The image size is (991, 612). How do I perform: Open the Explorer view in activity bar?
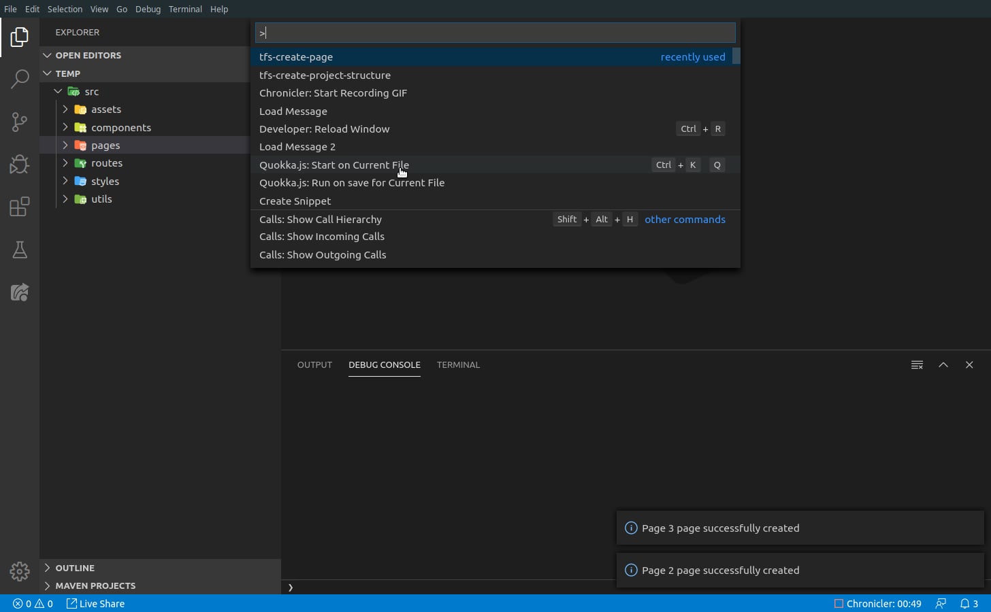20,37
